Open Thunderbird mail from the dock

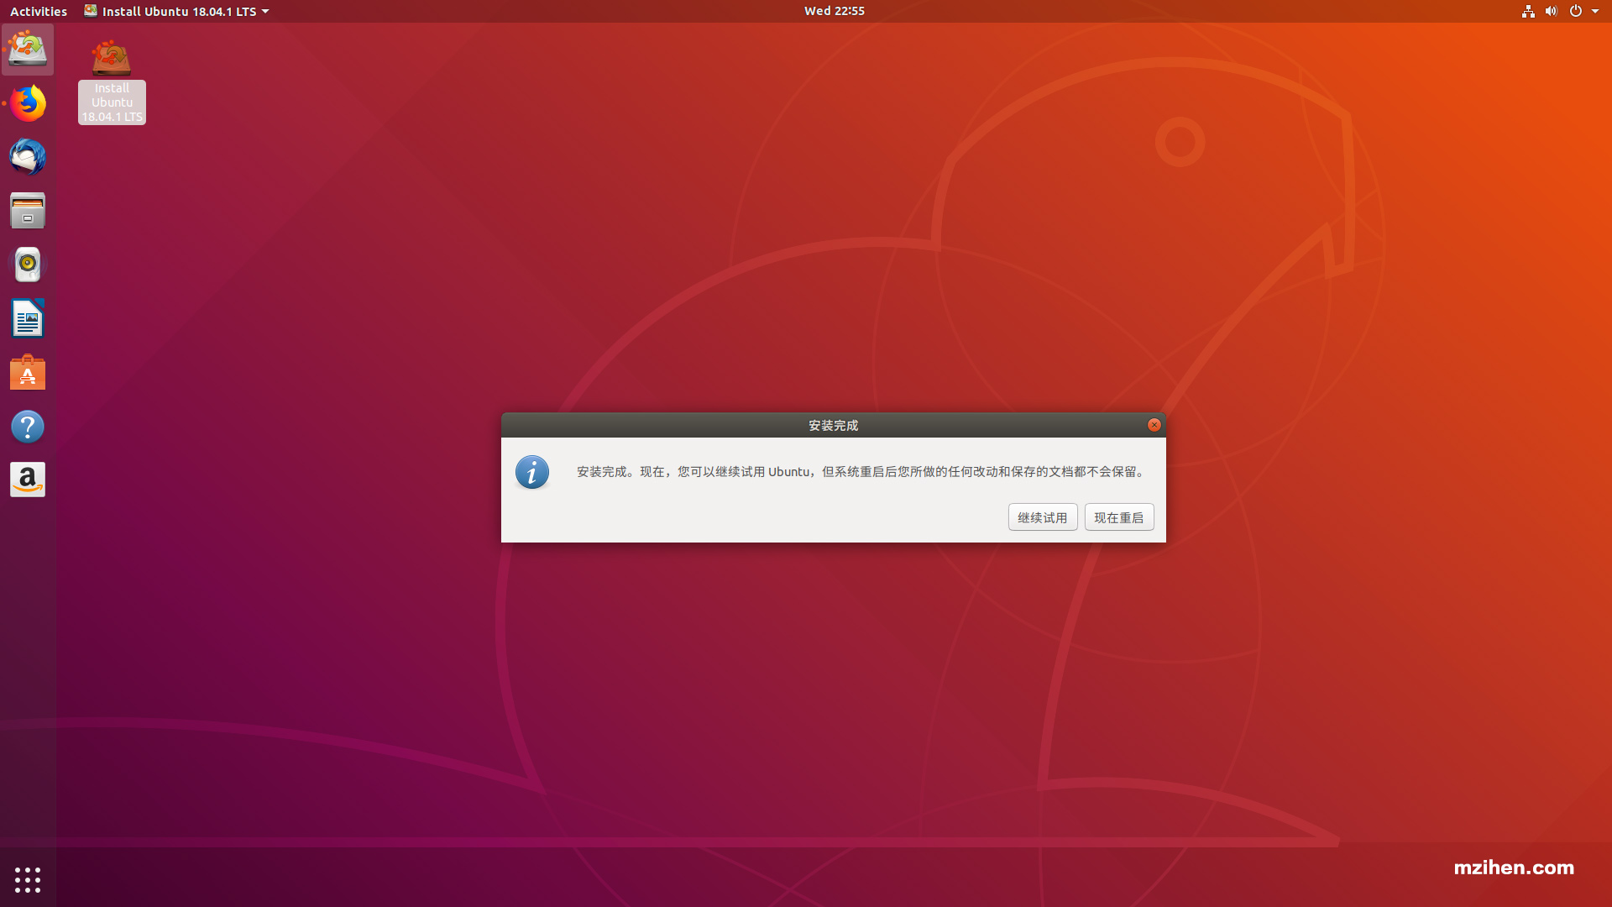(28, 157)
